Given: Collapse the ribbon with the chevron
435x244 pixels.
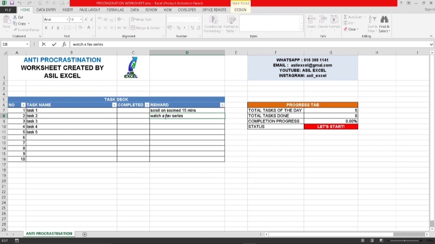Looking at the screenshot, I should (x=431, y=36).
